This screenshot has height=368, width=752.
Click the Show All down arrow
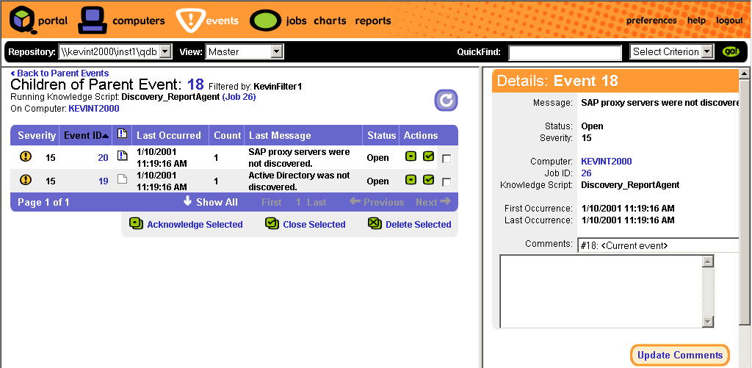(x=187, y=201)
